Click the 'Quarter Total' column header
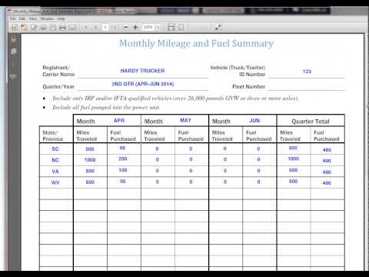Image resolution: width=369 pixels, height=277 pixels. tap(311, 121)
